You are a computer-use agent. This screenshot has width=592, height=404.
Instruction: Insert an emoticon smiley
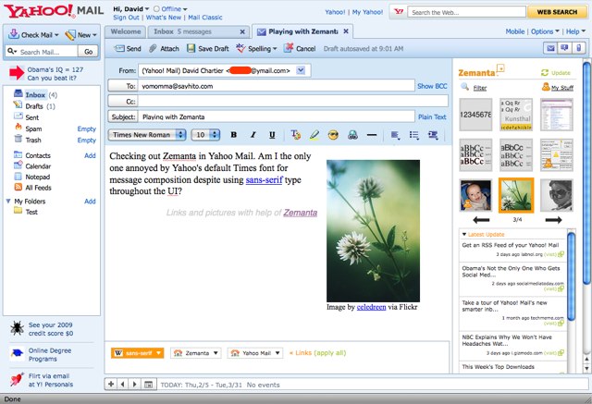333,135
